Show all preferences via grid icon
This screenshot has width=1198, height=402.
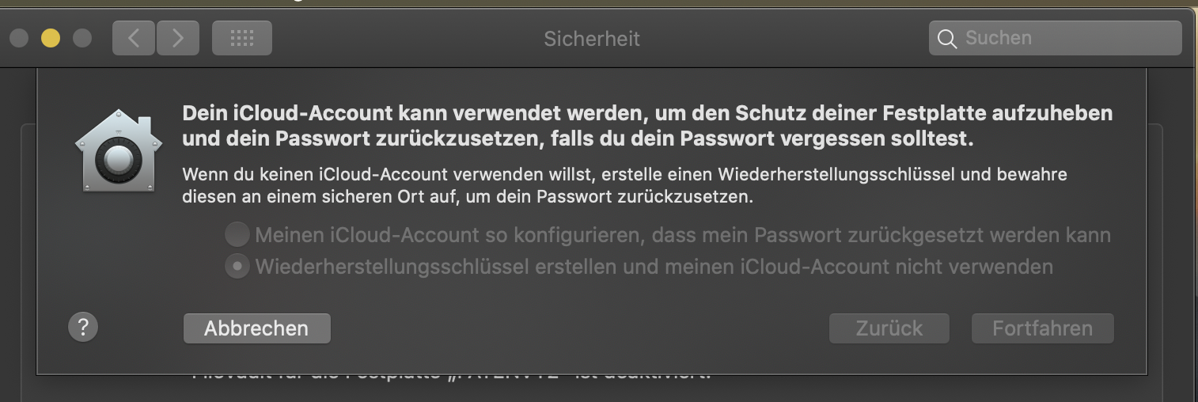[242, 38]
